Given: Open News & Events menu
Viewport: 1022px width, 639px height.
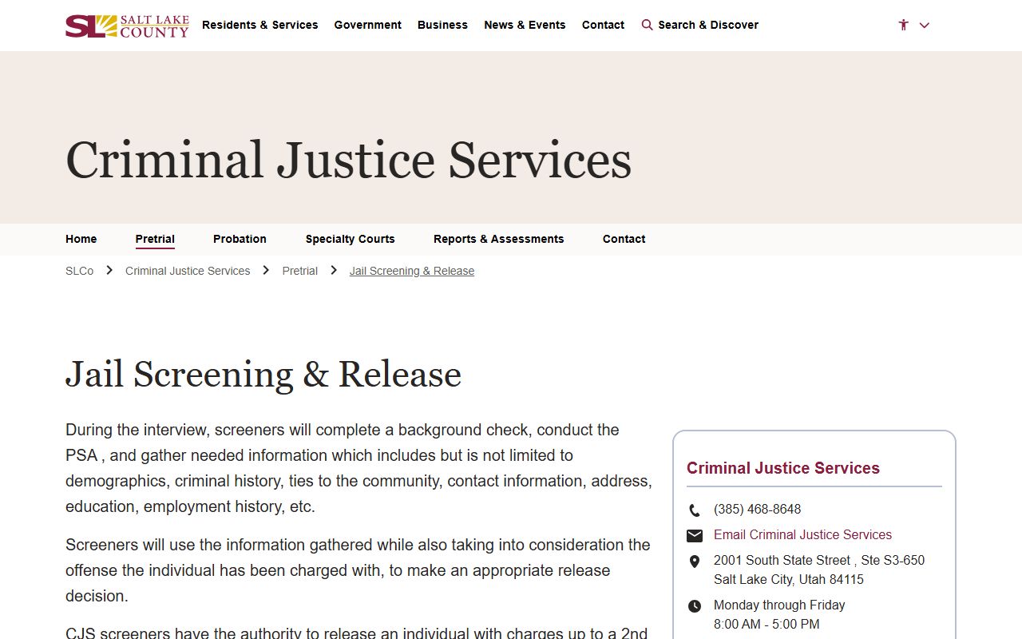Looking at the screenshot, I should (525, 25).
